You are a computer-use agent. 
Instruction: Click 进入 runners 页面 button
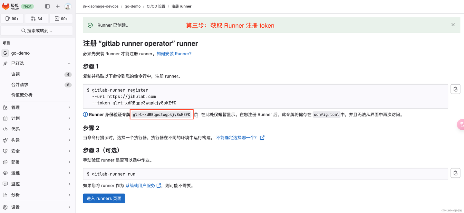tap(104, 199)
